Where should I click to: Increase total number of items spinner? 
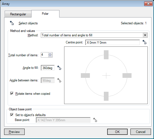tap(50, 54)
